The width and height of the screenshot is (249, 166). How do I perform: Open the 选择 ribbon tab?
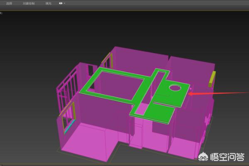9,3
